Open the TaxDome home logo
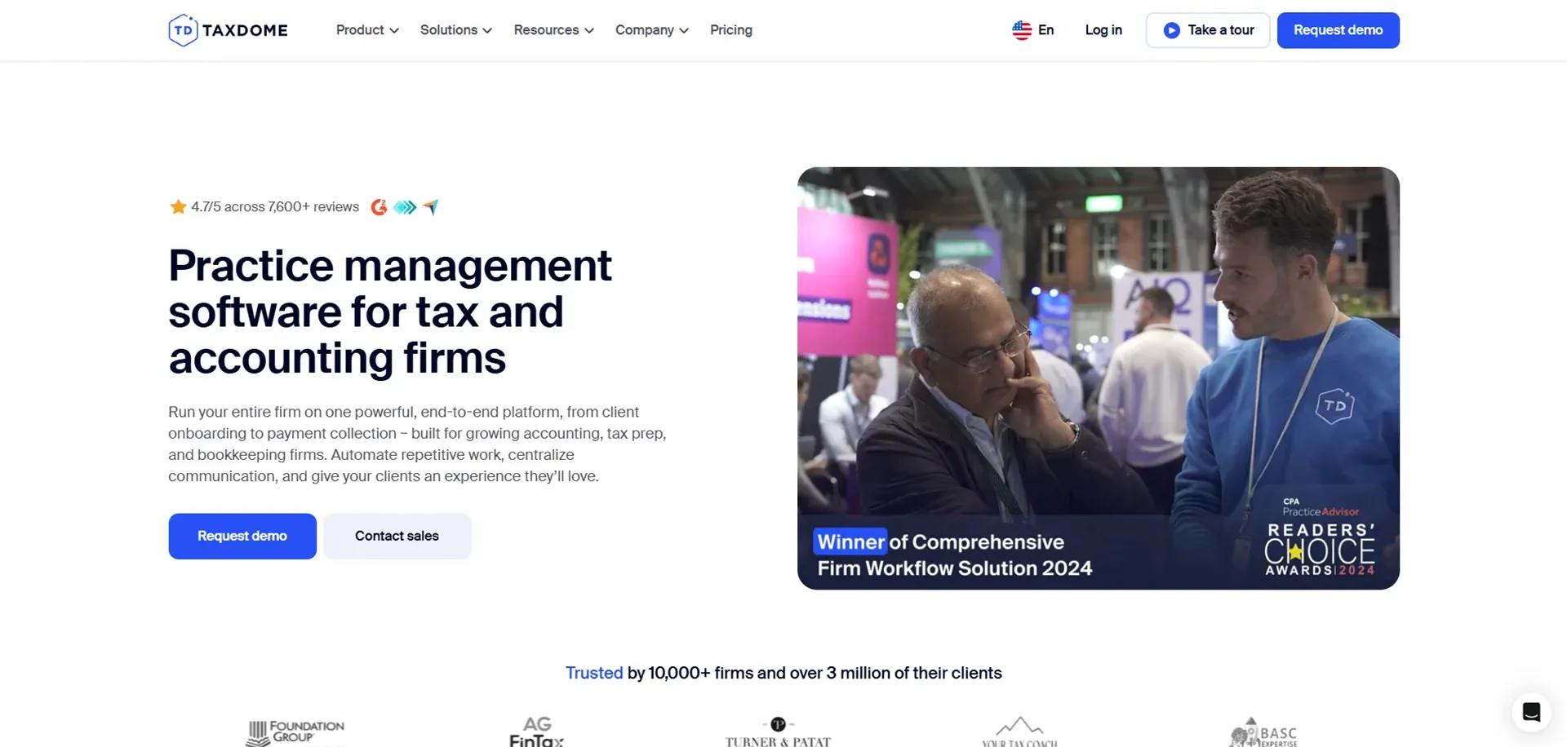Image resolution: width=1567 pixels, height=747 pixels. 227,29
